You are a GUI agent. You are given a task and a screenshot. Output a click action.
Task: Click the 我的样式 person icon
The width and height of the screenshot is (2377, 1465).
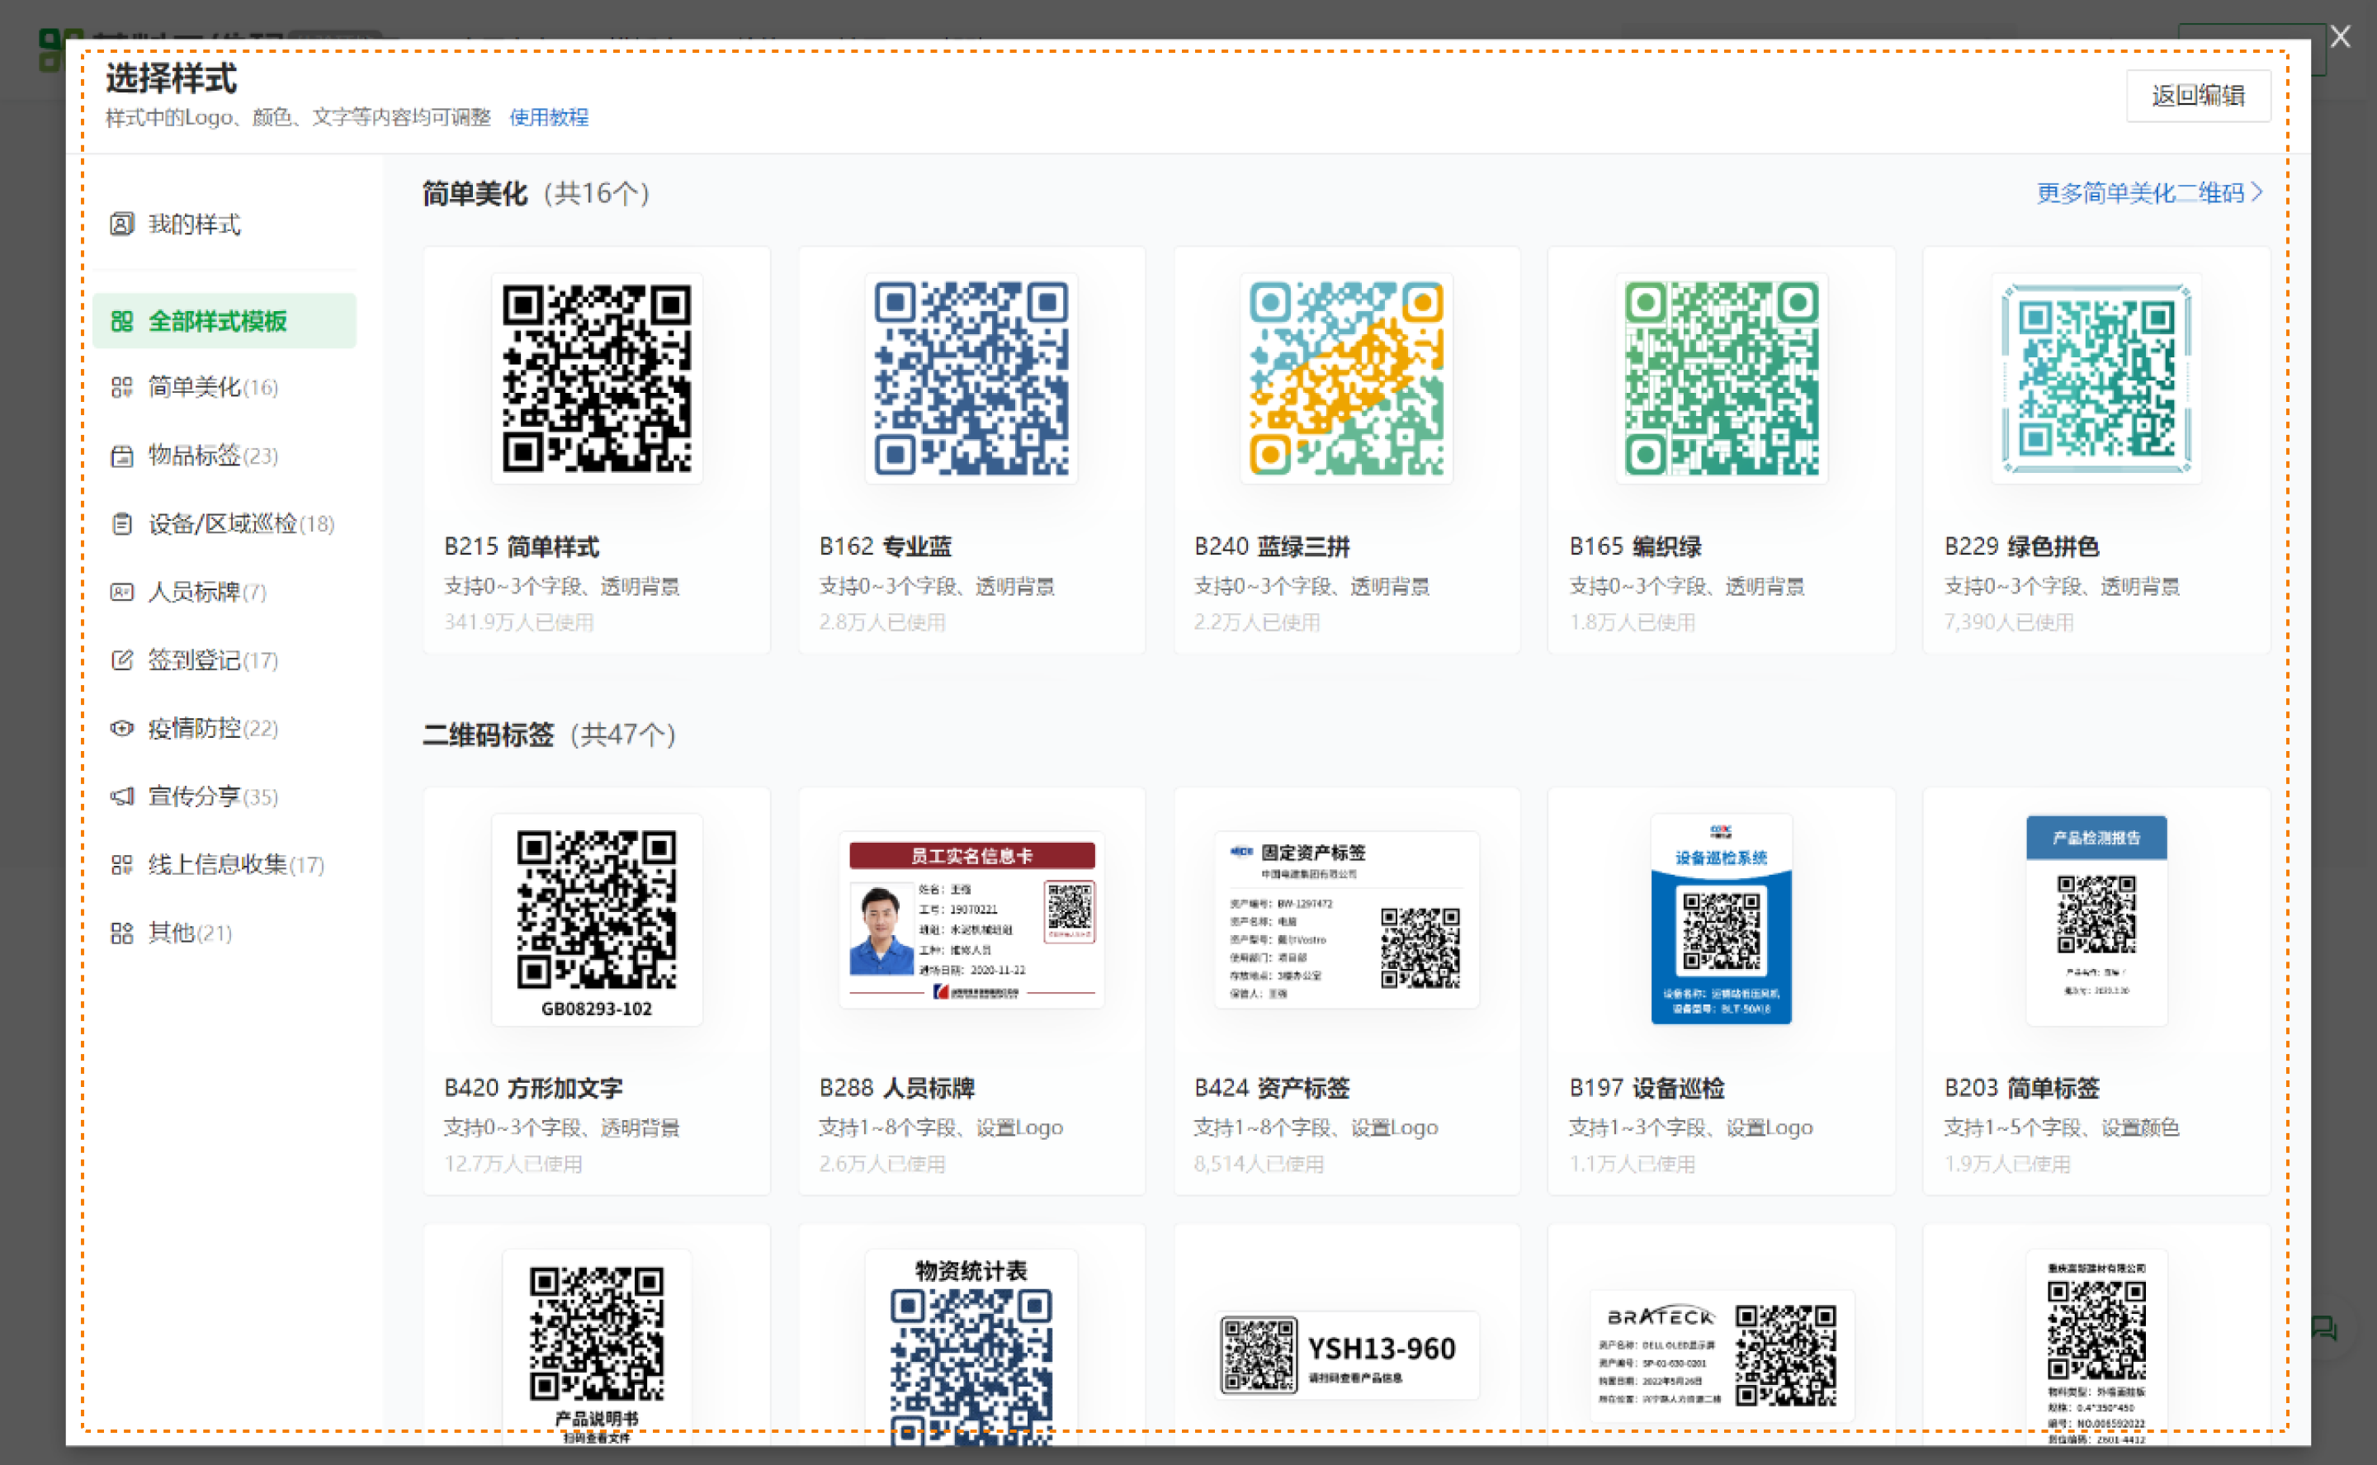[121, 224]
